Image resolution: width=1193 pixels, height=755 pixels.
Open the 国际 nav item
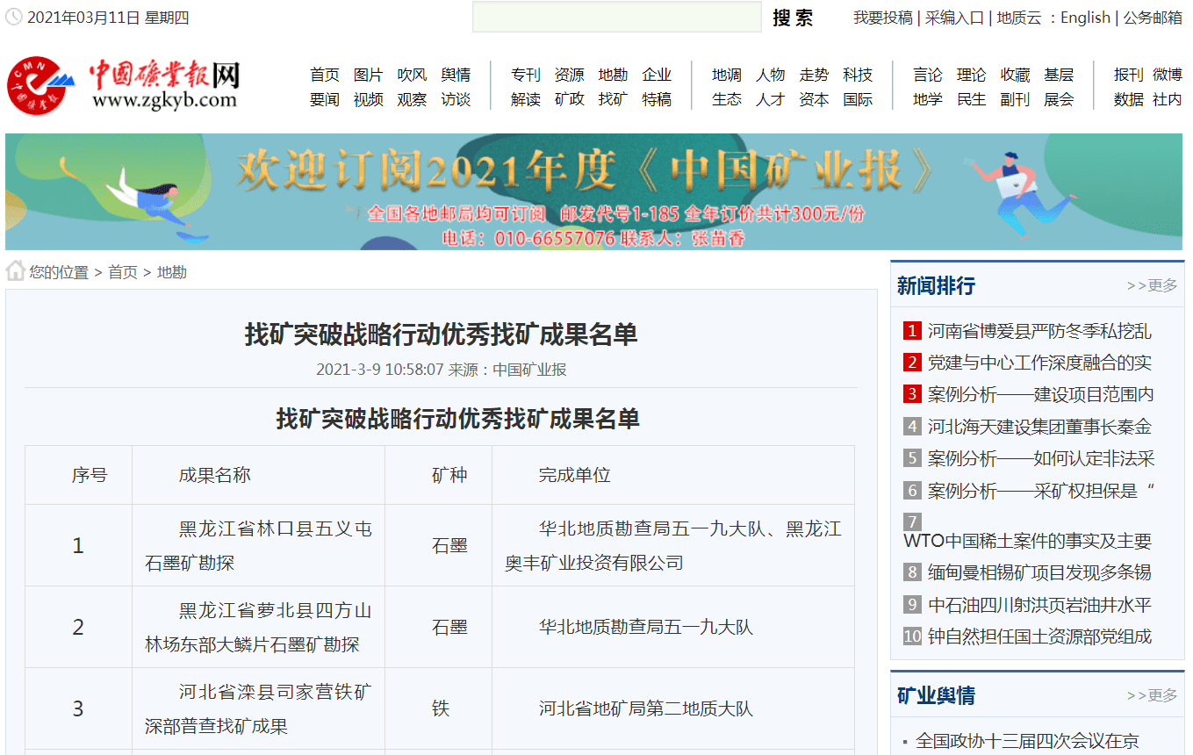(858, 99)
